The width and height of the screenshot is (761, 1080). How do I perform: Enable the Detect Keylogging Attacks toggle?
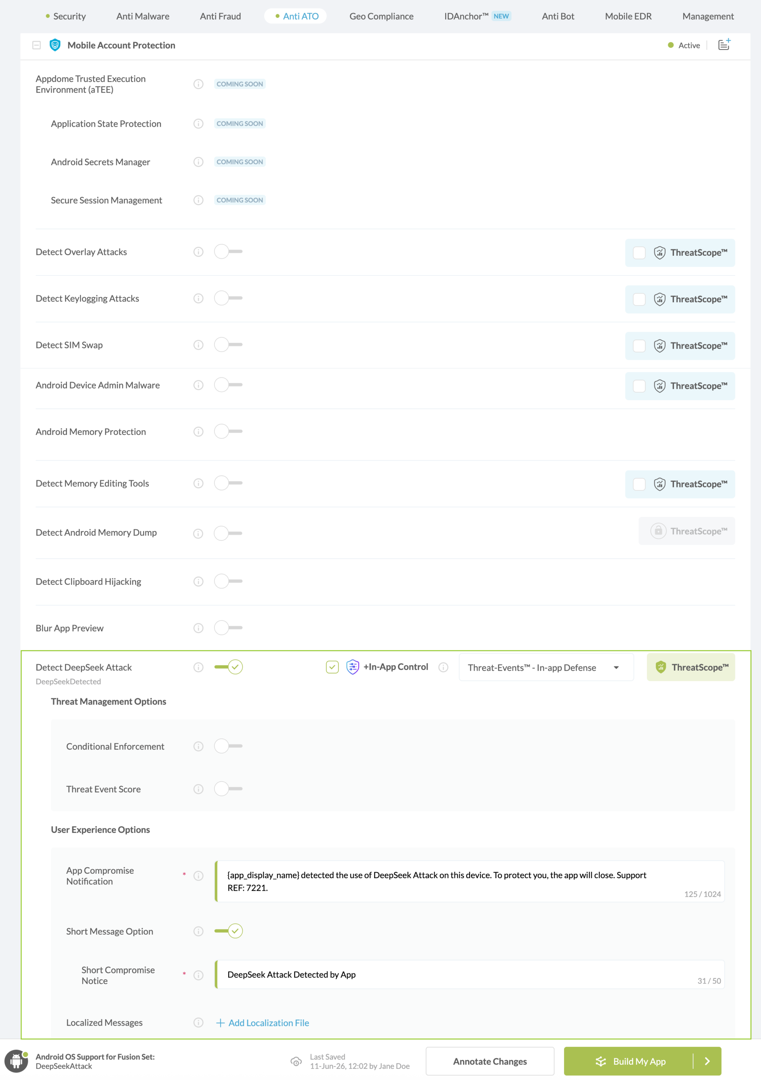click(229, 298)
